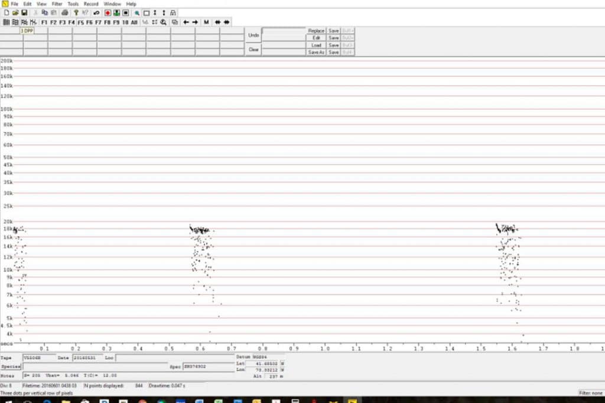Click into the Loc input field
This screenshot has width=605, height=403.
174,358
